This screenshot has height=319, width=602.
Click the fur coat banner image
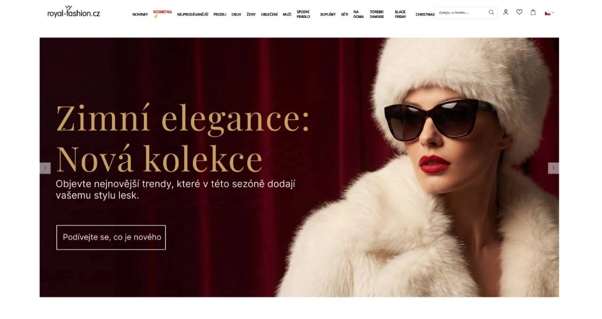(x=423, y=235)
